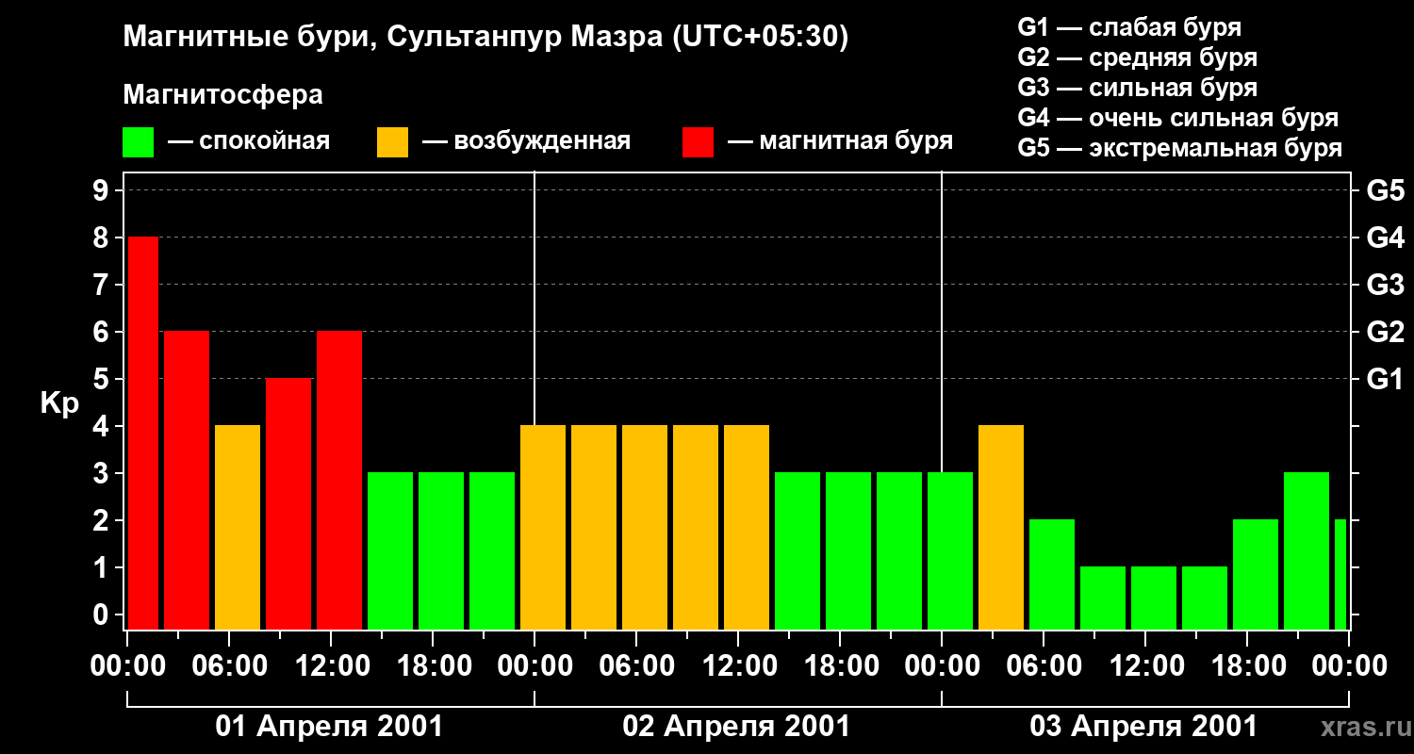Click green Kp 3 bar starting 18:00, 02 April
The image size is (1414, 754).
[x=848, y=550]
